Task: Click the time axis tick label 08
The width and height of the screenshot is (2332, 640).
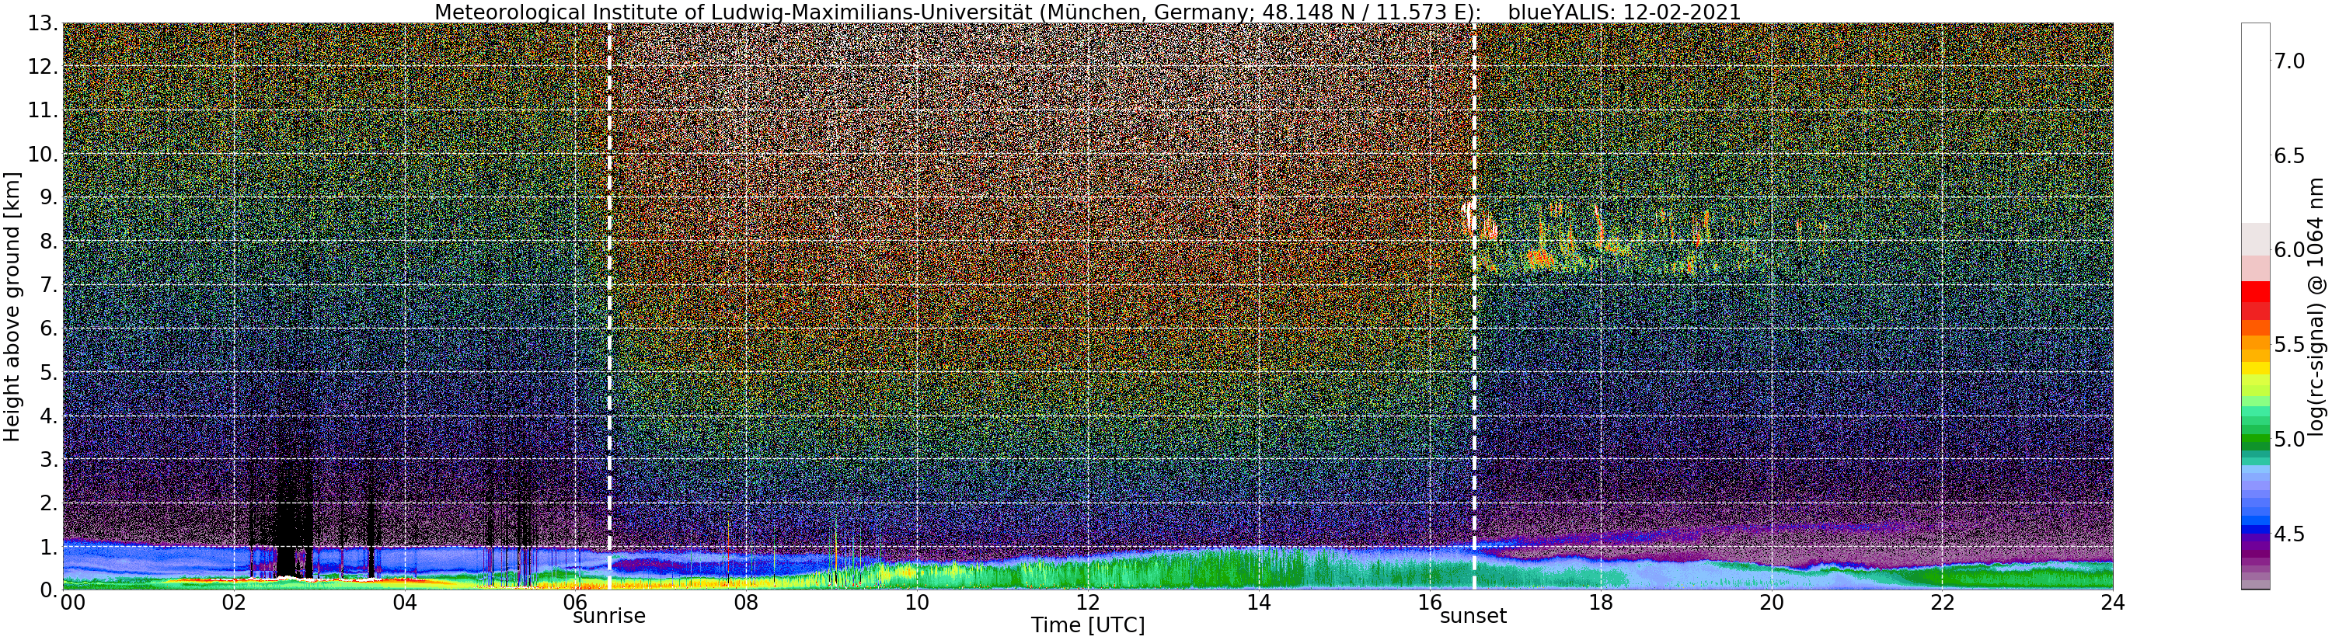Action: pyautogui.click(x=746, y=602)
